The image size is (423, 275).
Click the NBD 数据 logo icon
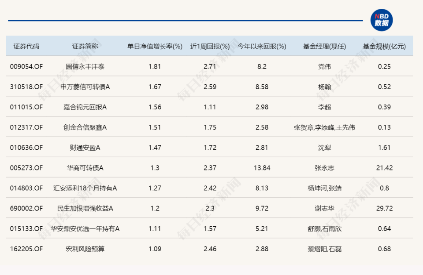pos(381,19)
